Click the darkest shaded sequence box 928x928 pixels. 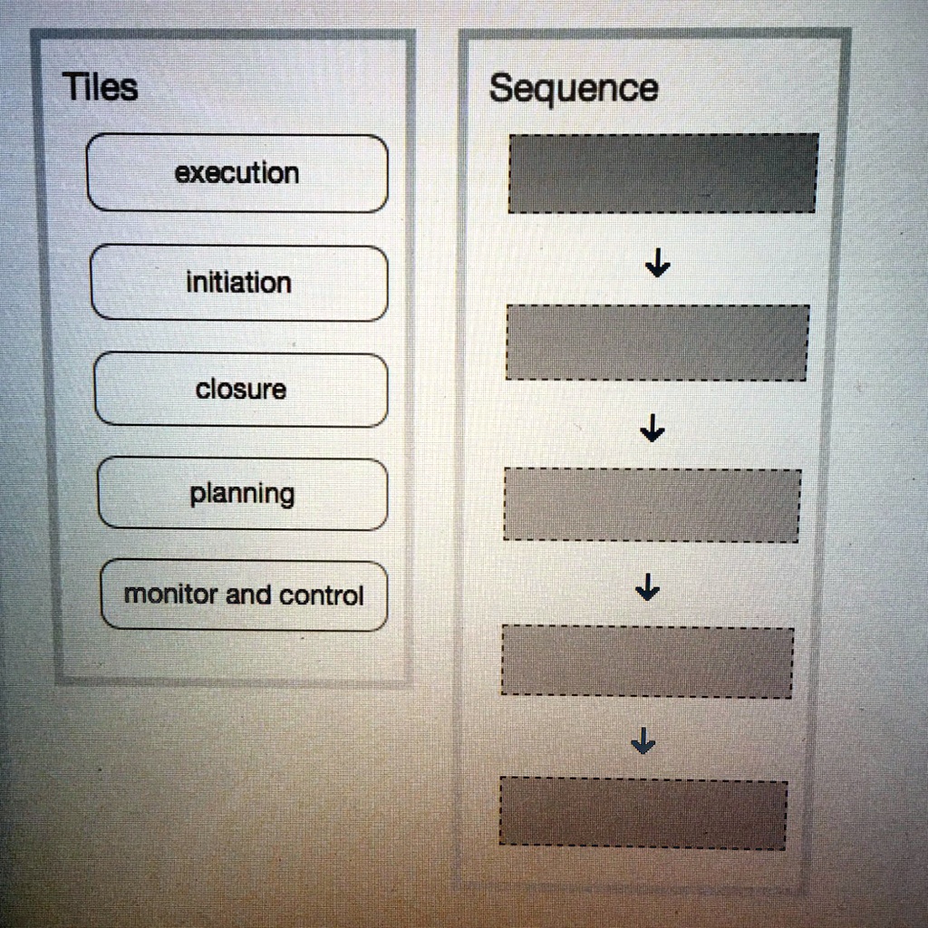[x=662, y=171]
